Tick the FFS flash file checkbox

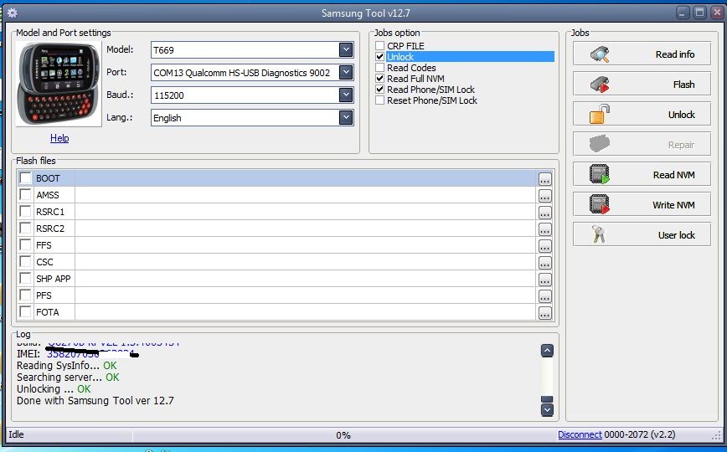[x=25, y=244]
